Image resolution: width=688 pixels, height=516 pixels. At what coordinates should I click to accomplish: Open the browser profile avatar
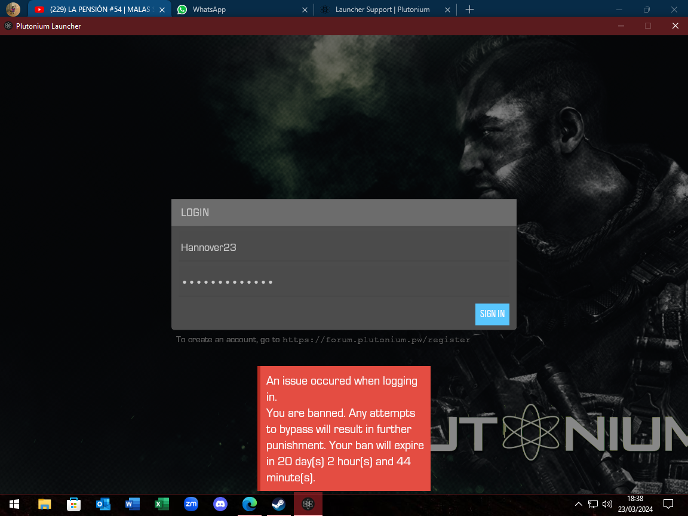(13, 9)
